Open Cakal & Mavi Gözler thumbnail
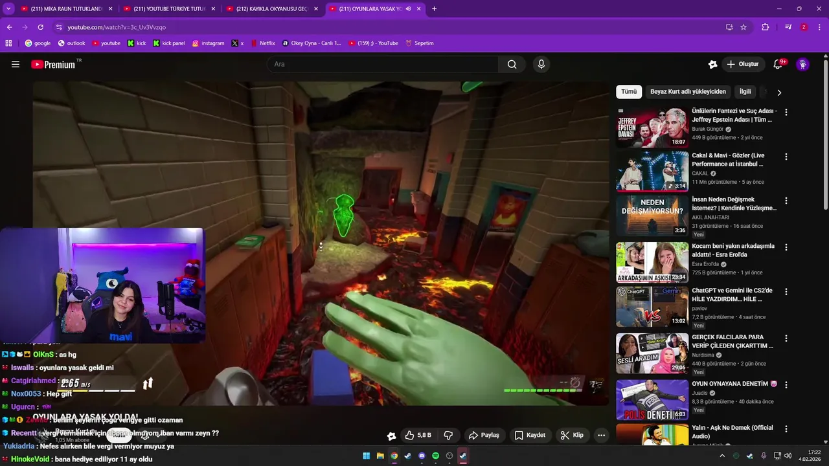Screen dimensions: 829x466 pyautogui.click(x=652, y=171)
